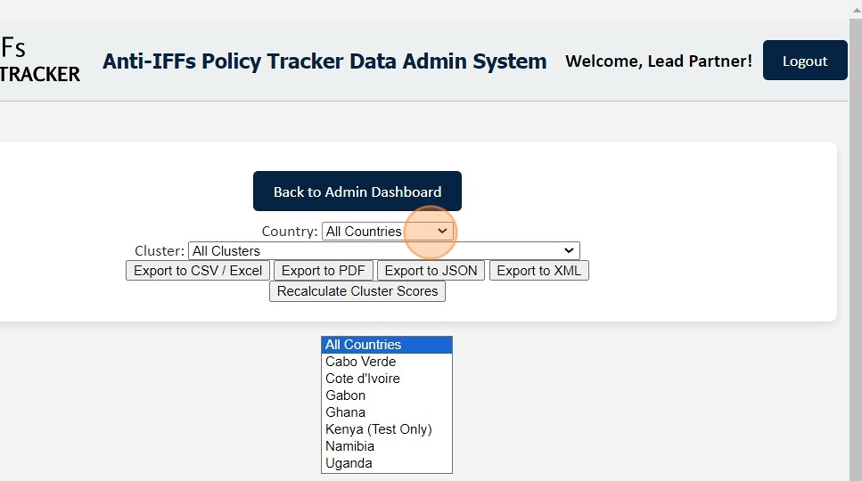Click the Anti-IFFs Policy Tracker title
This screenshot has width=862, height=481.
point(324,61)
